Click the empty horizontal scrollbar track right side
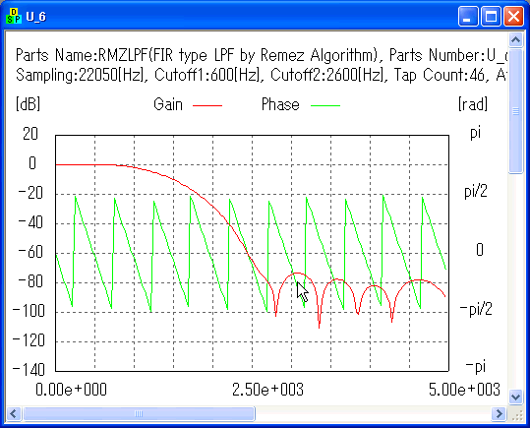 click(x=373, y=413)
